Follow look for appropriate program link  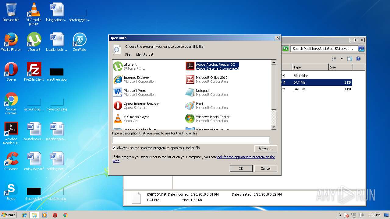246,157
